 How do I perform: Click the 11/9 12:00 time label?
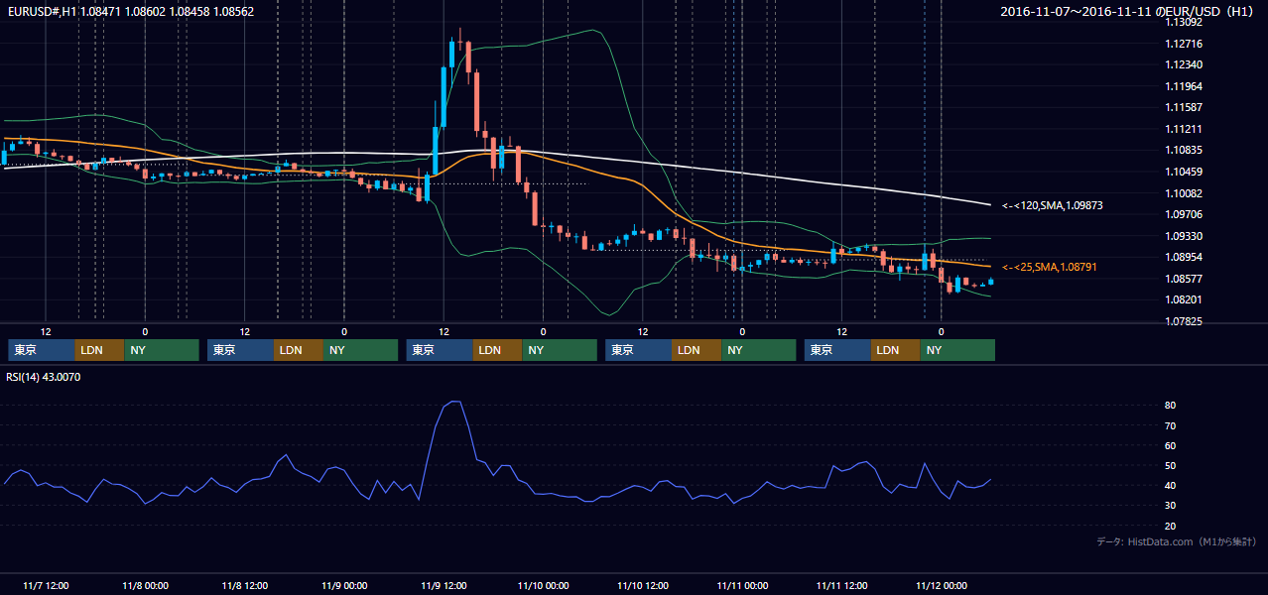coord(444,586)
